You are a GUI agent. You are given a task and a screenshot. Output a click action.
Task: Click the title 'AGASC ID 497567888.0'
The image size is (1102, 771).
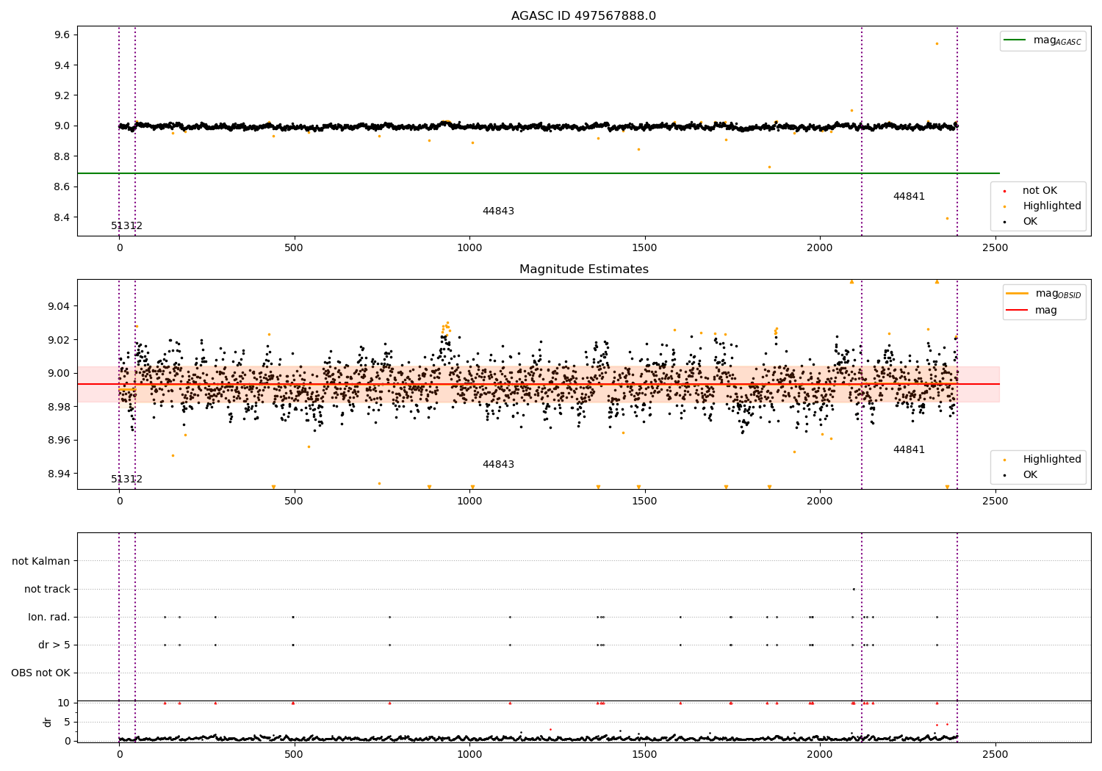[x=583, y=16]
